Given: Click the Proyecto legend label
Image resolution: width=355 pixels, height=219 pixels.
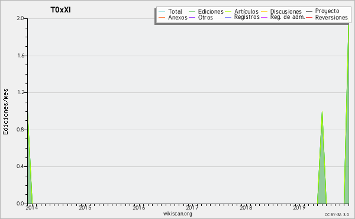Looking at the screenshot, I should [x=327, y=11].
